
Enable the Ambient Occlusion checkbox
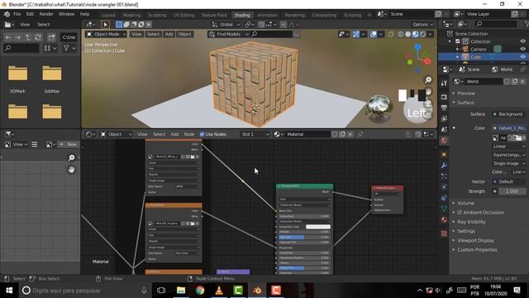click(x=460, y=213)
